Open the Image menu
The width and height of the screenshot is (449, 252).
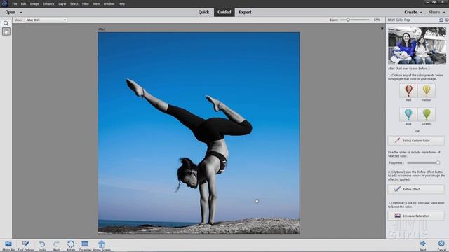[34, 4]
